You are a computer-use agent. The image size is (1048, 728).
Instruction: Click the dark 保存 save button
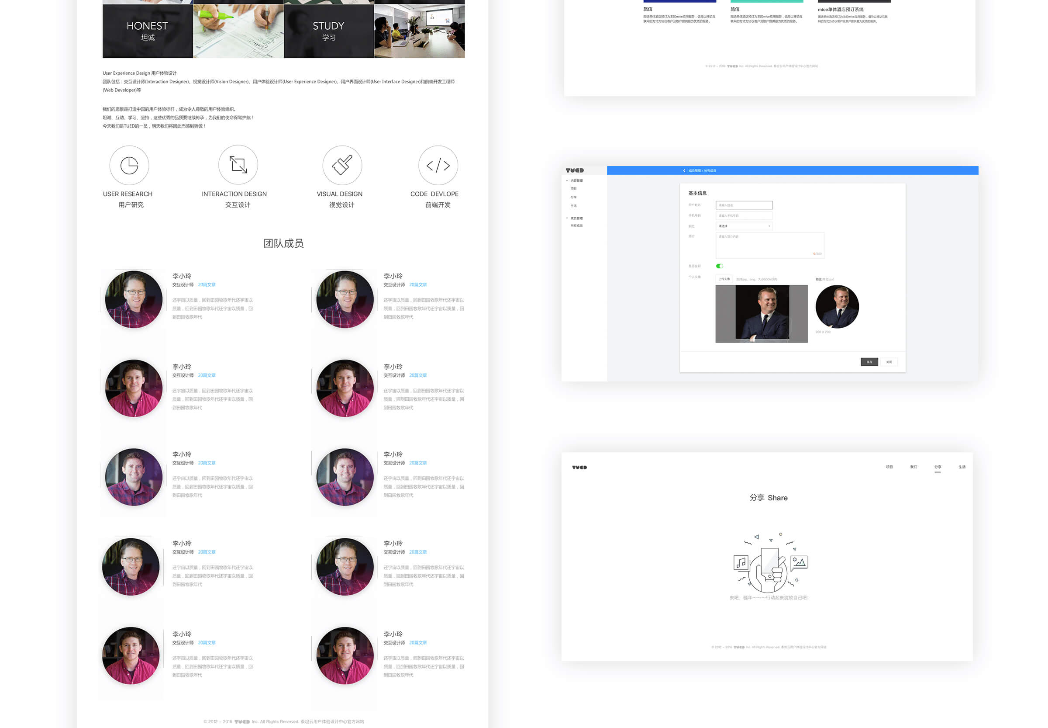point(869,362)
